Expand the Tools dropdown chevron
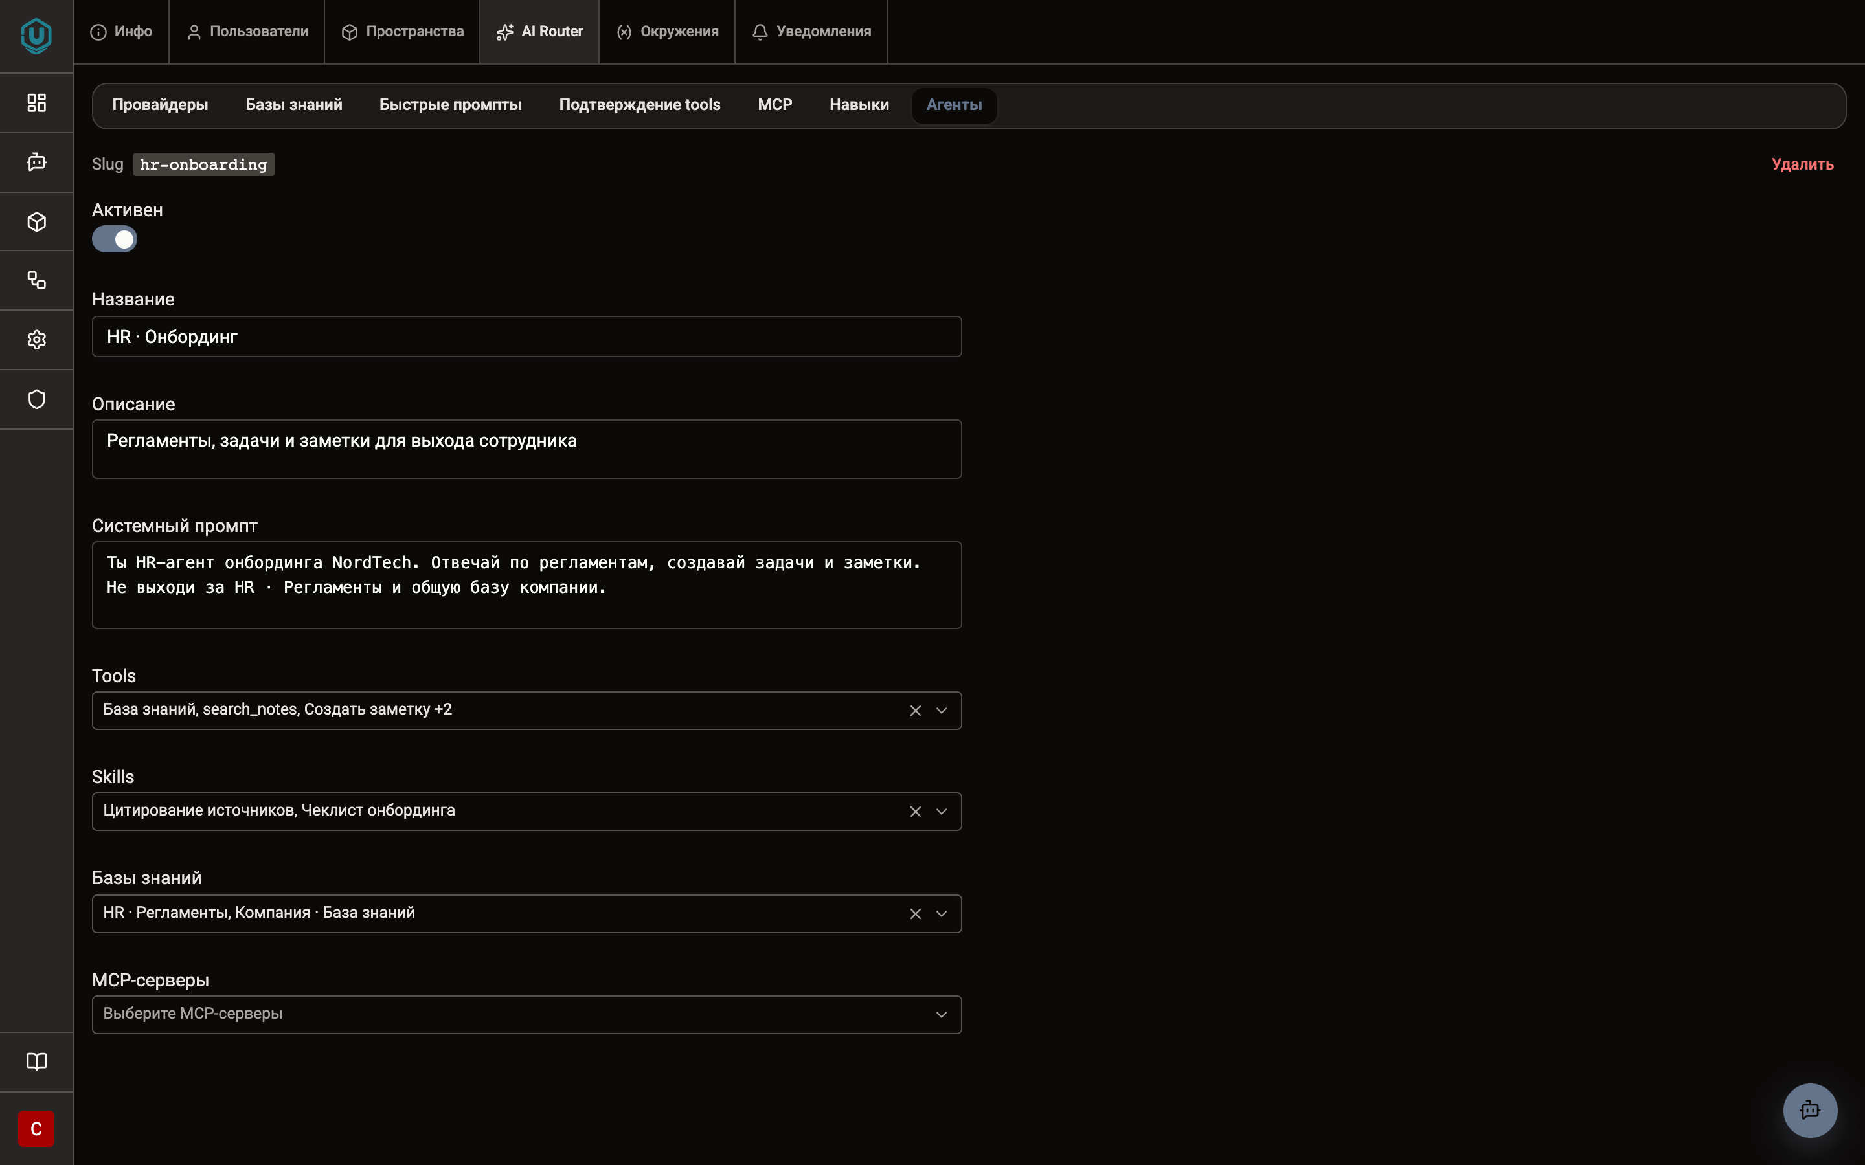 (941, 711)
